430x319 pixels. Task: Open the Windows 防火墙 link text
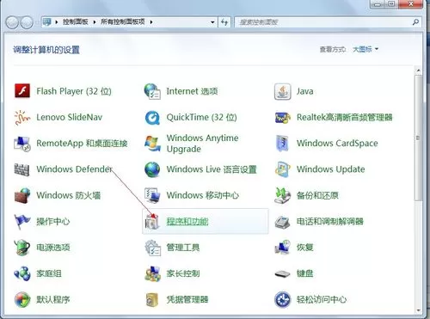coord(69,195)
